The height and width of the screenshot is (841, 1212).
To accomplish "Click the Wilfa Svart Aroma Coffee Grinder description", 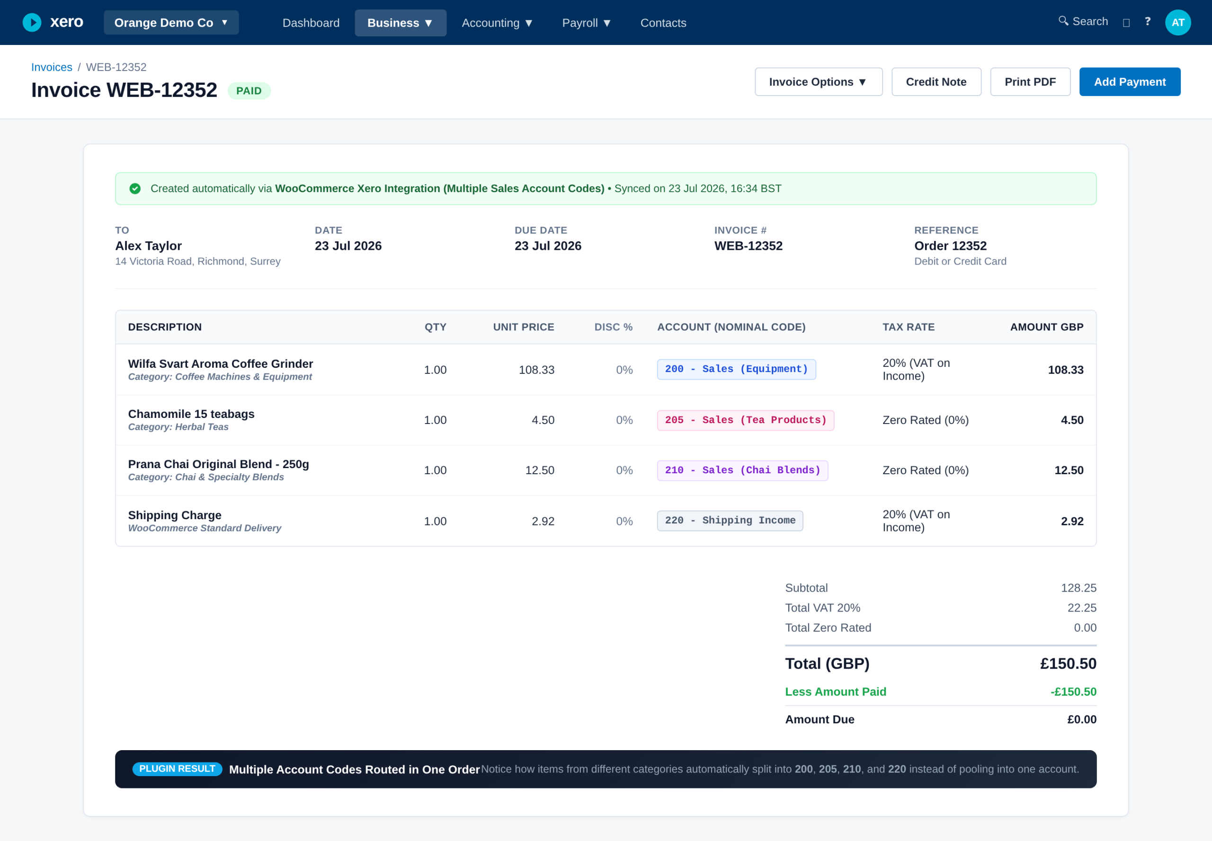I will click(x=220, y=363).
